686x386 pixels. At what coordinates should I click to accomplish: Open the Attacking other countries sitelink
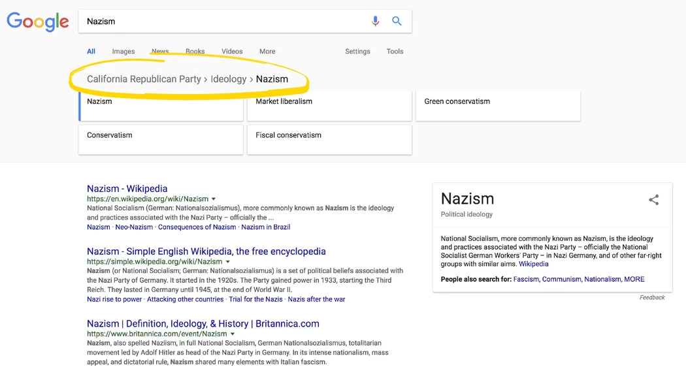(185, 299)
